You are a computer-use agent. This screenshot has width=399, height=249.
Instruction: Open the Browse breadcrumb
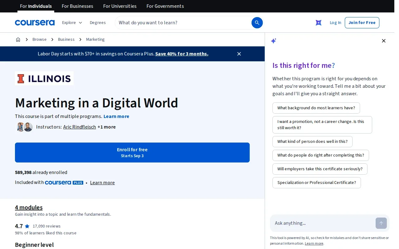coord(39,40)
